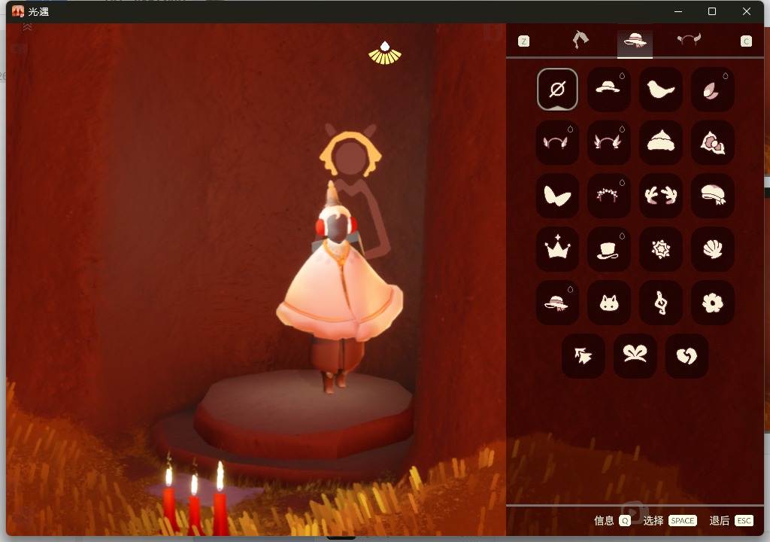
Task: Tap the winged light energy indicator
Action: 385,53
